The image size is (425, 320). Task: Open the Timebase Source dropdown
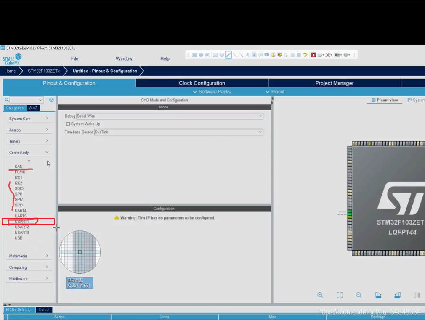(178, 132)
